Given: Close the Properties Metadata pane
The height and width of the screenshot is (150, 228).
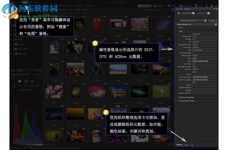Looking at the screenshot, I should point(217,9).
